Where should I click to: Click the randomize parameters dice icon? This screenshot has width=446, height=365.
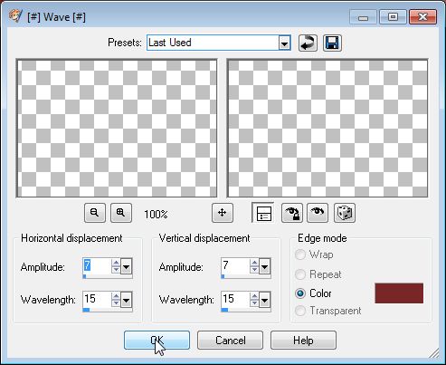(x=345, y=213)
